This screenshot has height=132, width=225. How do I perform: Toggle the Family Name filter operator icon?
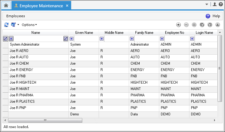[x=132, y=39]
